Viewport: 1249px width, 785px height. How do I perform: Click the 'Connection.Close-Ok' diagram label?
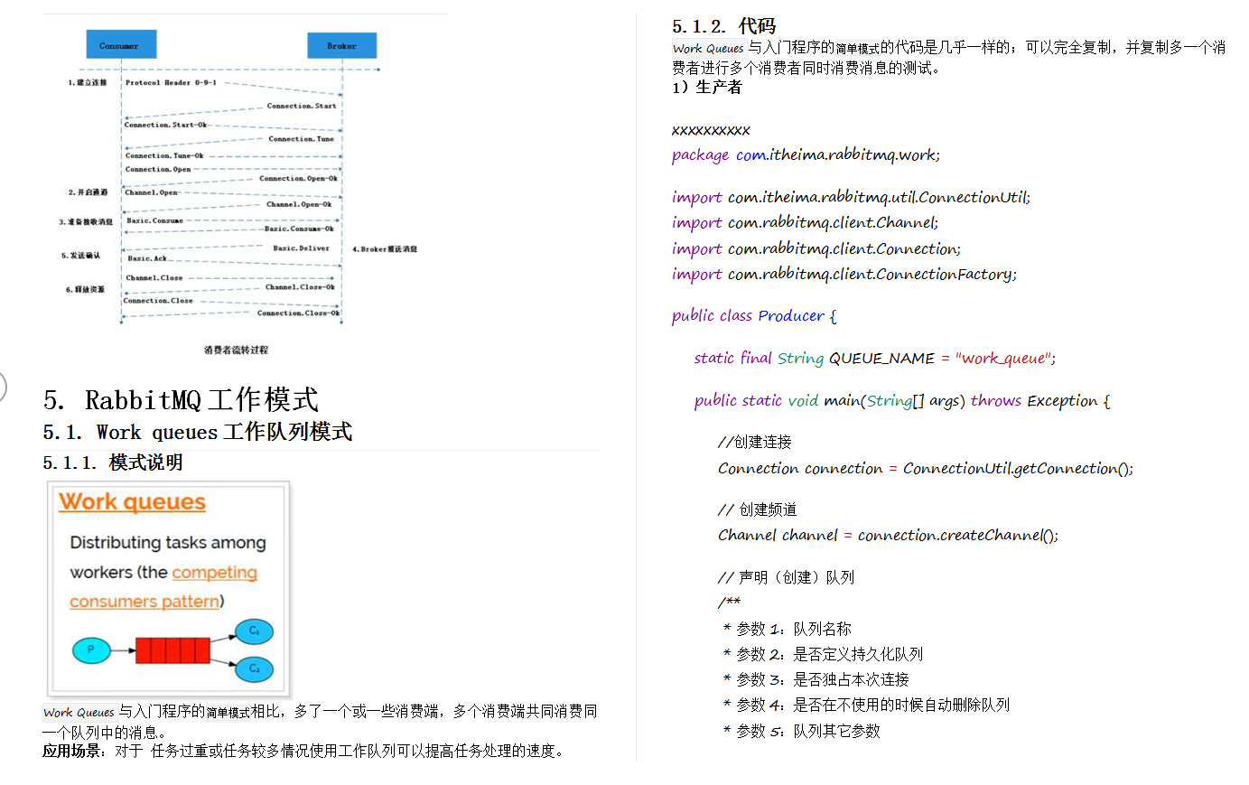pyautogui.click(x=299, y=313)
